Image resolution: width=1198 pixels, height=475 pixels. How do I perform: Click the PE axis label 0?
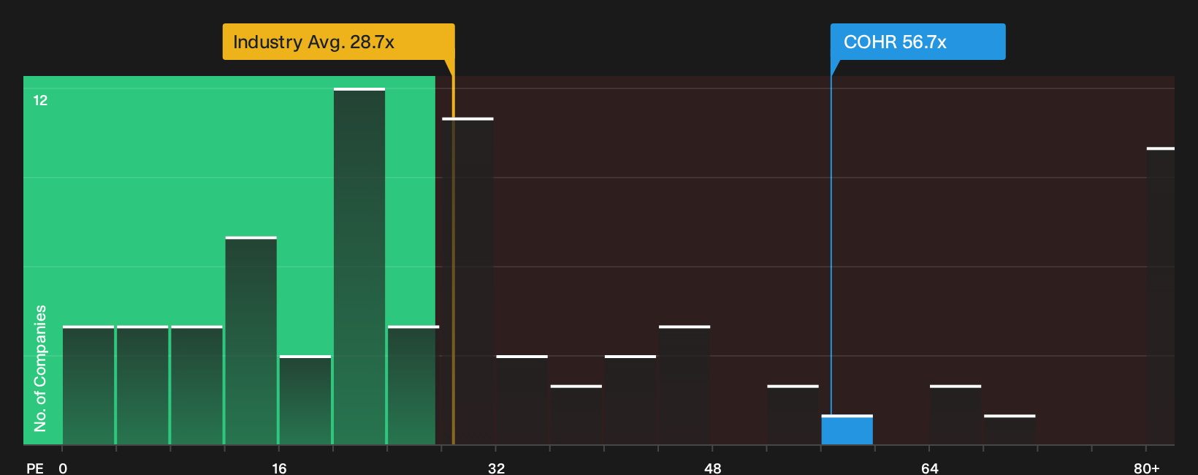tap(63, 468)
